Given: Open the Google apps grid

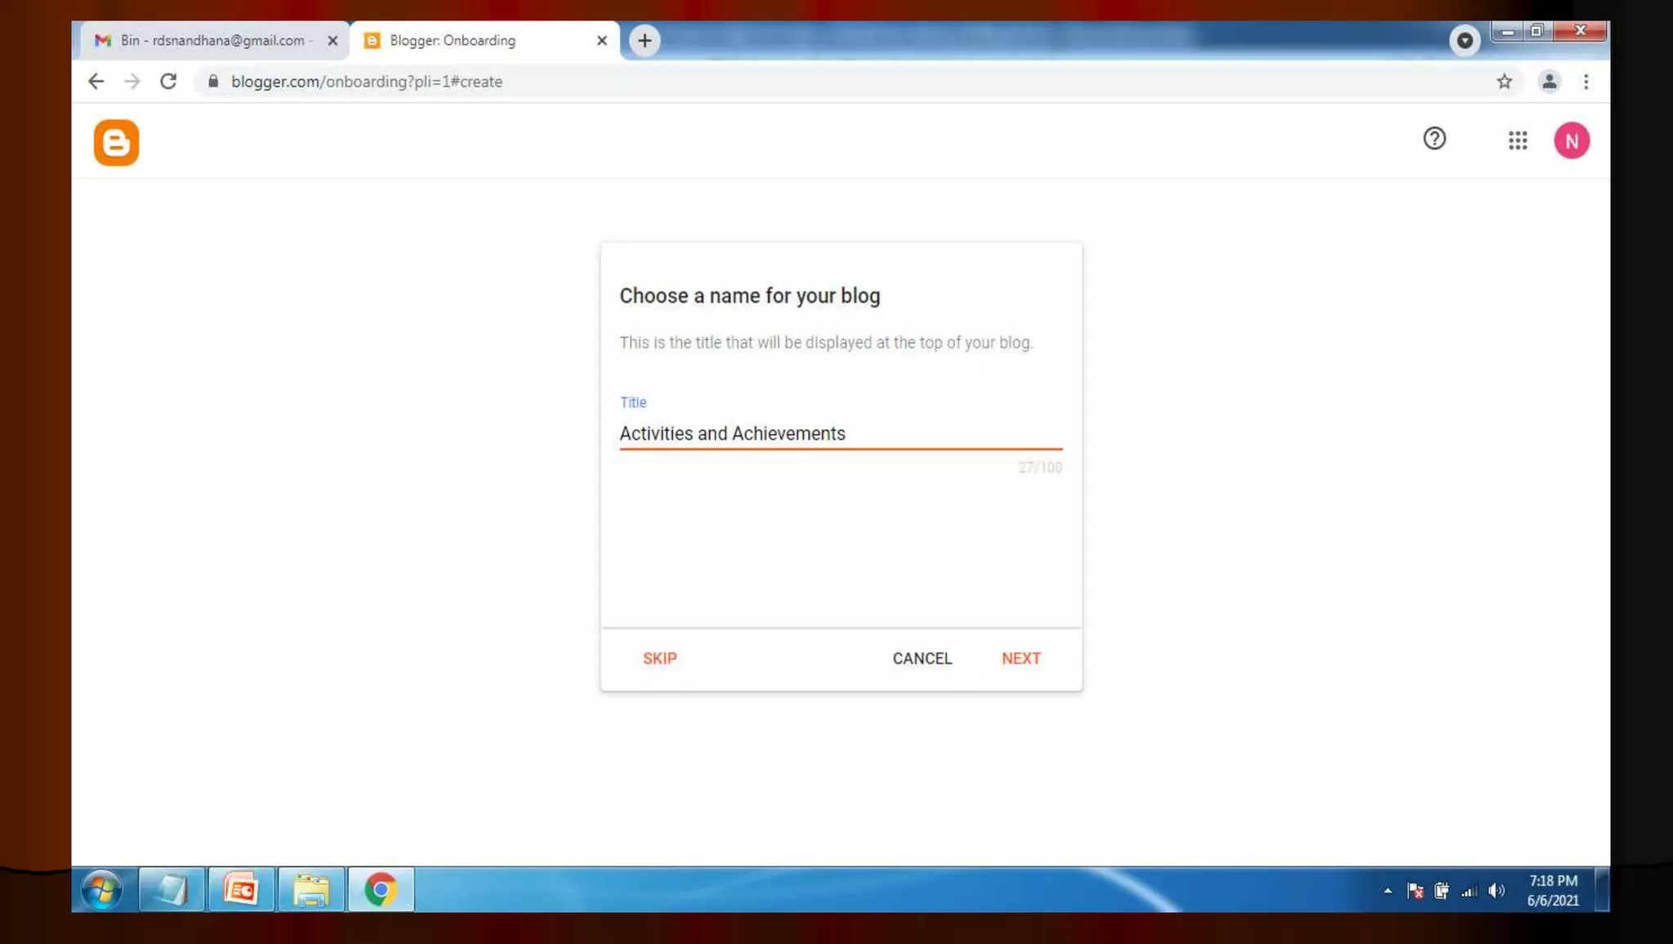Looking at the screenshot, I should [x=1517, y=141].
